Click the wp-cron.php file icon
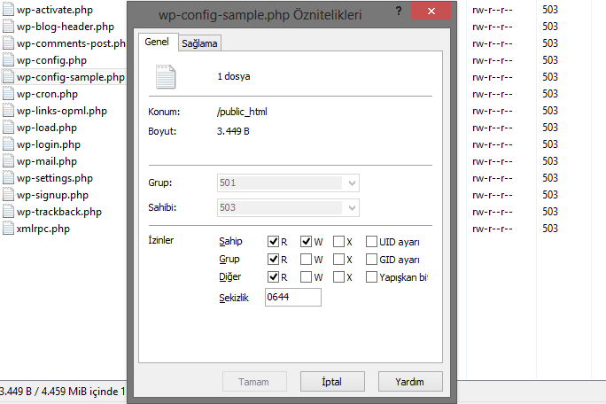 click(x=7, y=94)
